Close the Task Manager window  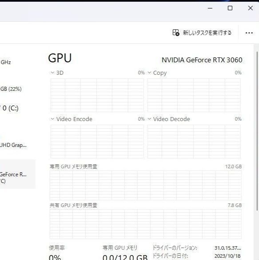tap(251, 8)
